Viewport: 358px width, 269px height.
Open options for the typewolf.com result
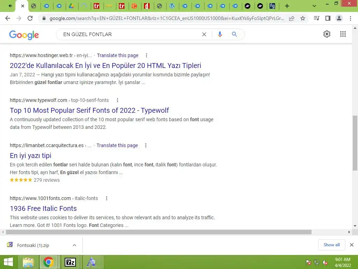pos(117,100)
